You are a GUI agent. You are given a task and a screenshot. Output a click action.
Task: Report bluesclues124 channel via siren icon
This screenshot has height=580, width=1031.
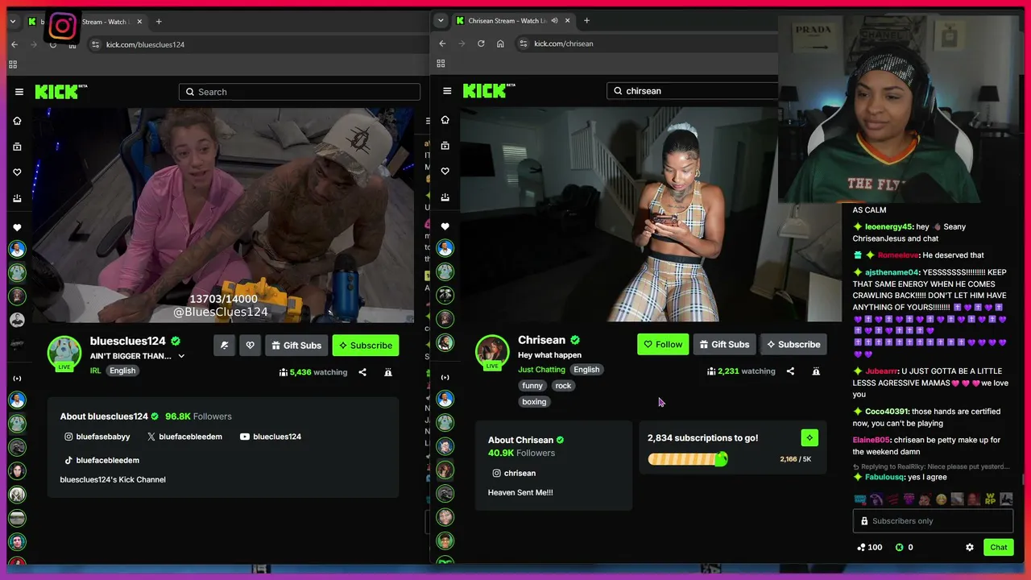[x=388, y=372]
